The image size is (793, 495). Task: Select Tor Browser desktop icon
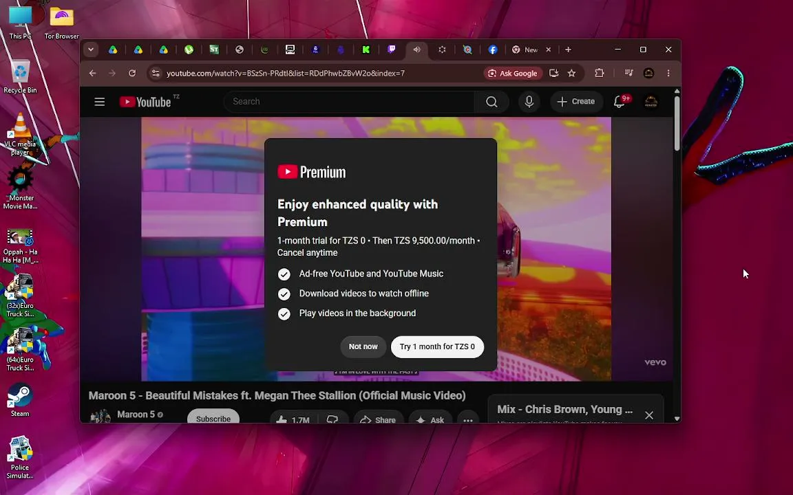pyautogui.click(x=62, y=22)
